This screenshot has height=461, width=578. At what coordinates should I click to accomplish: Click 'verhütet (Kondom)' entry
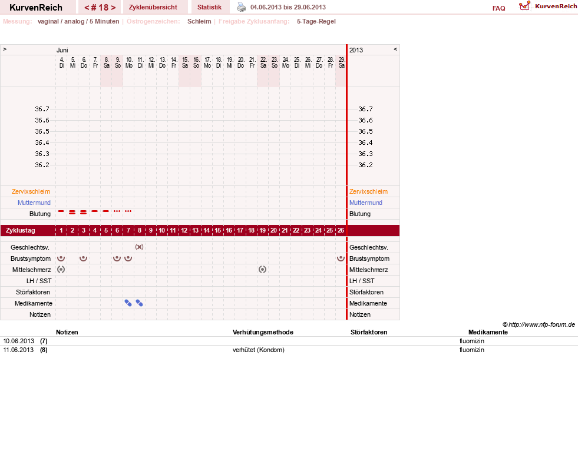pos(259,350)
